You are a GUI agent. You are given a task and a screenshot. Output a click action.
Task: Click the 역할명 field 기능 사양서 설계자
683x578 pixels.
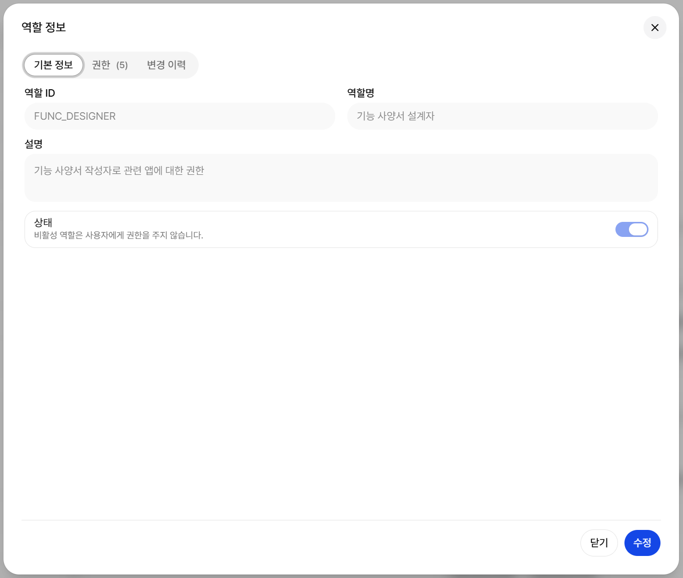(x=502, y=116)
